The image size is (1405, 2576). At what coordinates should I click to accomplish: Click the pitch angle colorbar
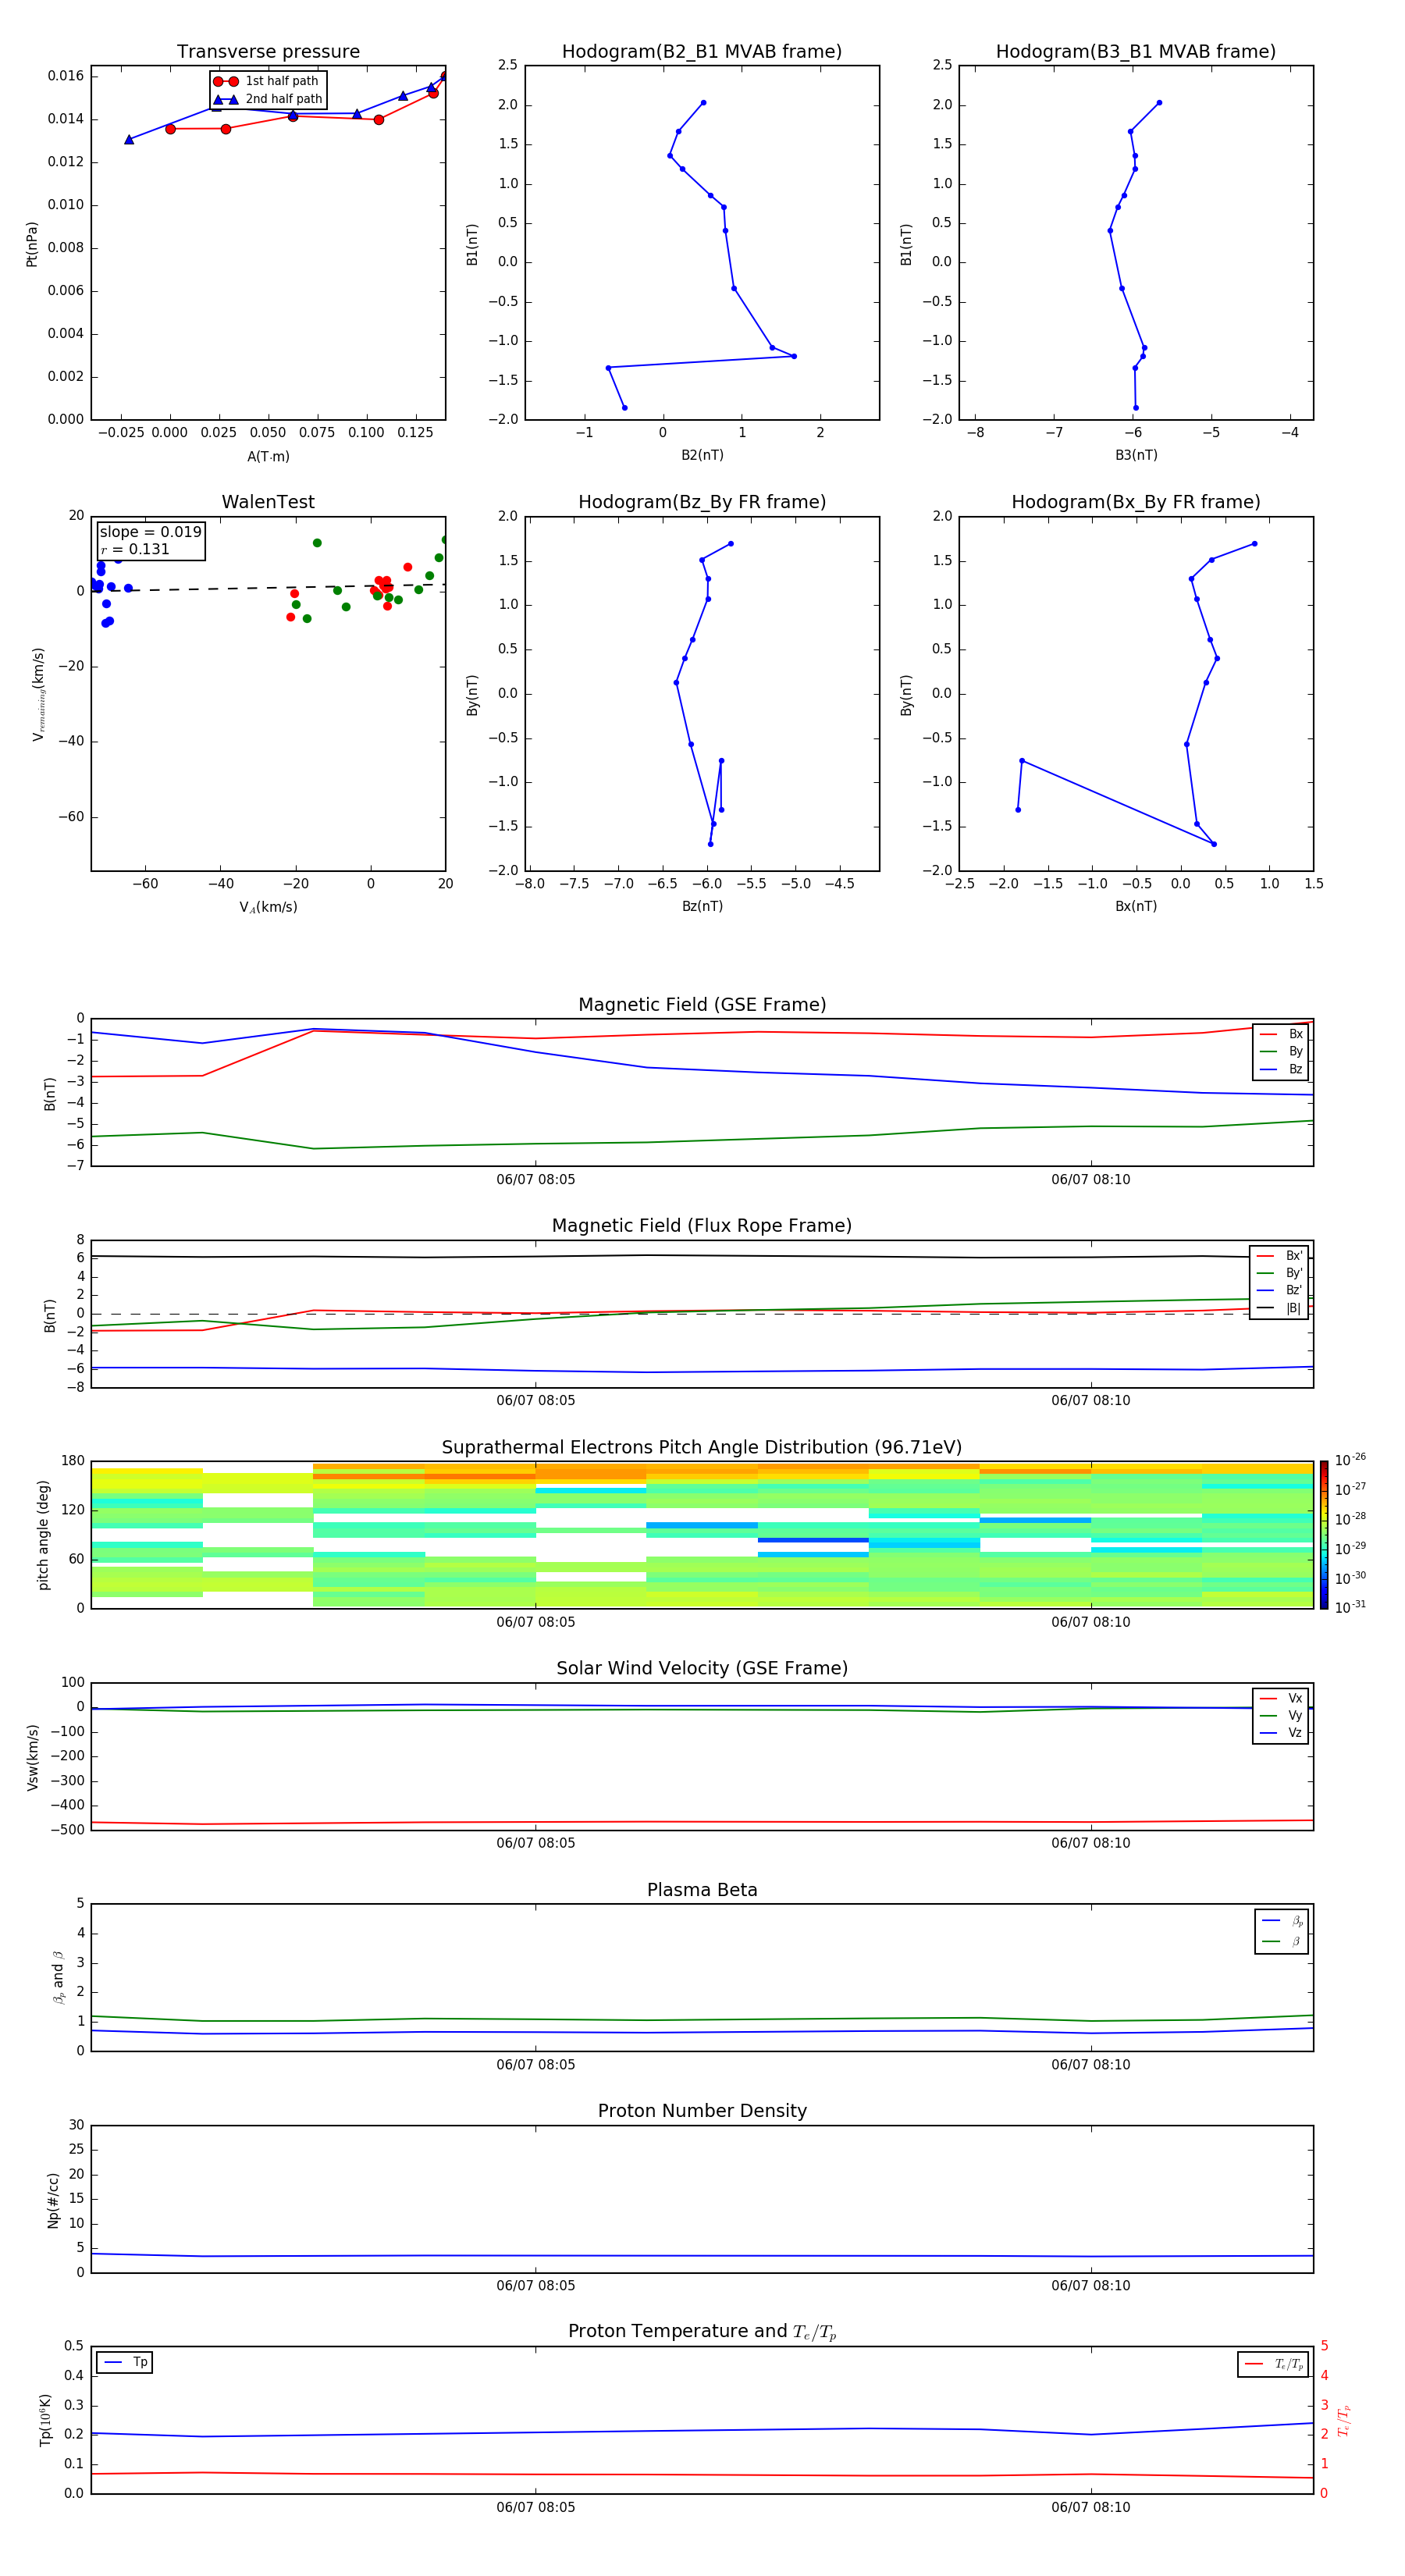pyautogui.click(x=1324, y=1535)
